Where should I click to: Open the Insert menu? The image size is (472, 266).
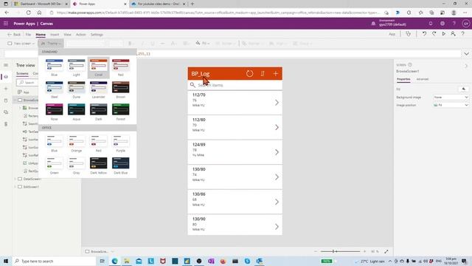tap(55, 35)
